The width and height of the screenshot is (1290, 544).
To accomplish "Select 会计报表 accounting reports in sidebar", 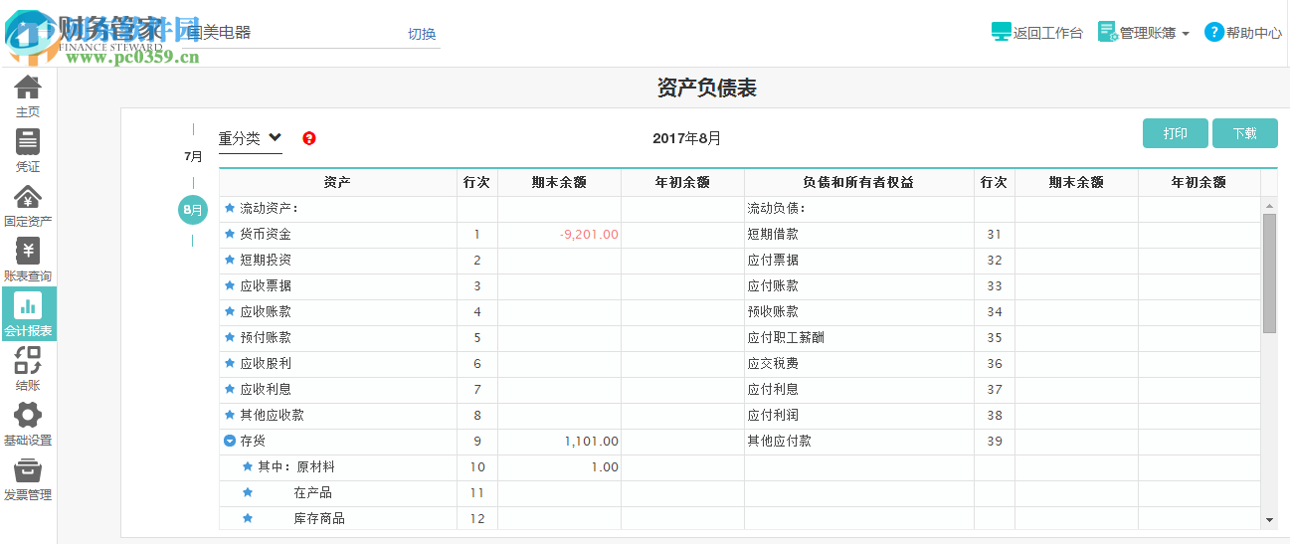I will (x=28, y=314).
